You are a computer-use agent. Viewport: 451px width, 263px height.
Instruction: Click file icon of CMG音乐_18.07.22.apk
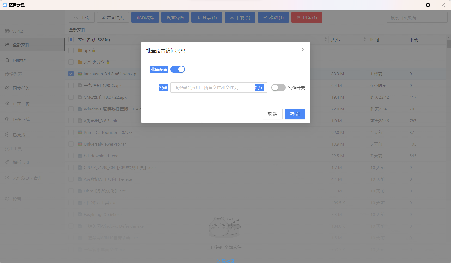point(80,97)
